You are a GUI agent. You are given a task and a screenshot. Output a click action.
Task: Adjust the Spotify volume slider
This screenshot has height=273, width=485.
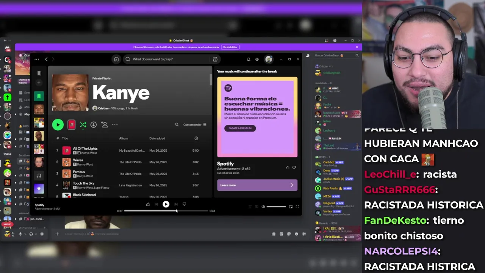click(x=276, y=207)
